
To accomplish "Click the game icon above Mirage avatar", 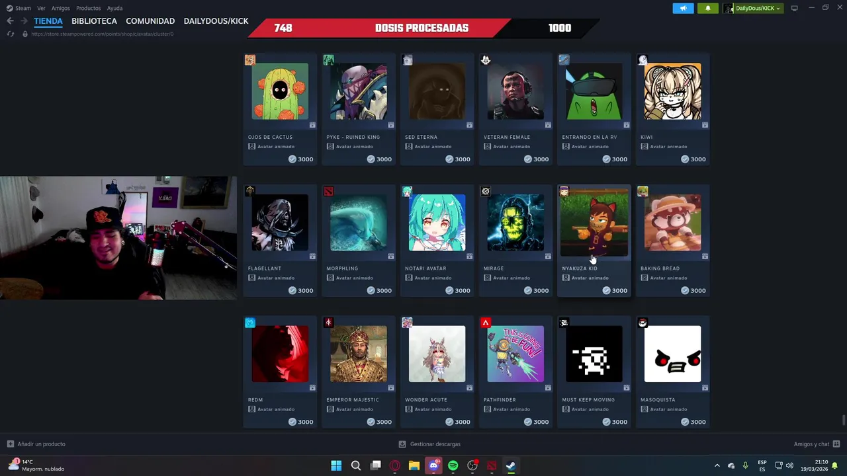I will pos(485,191).
